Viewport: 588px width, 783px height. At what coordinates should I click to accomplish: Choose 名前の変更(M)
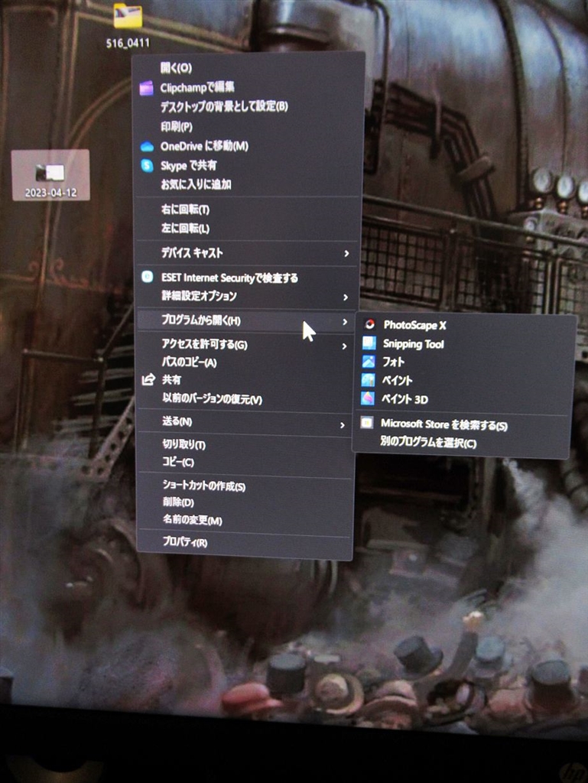[x=193, y=520]
